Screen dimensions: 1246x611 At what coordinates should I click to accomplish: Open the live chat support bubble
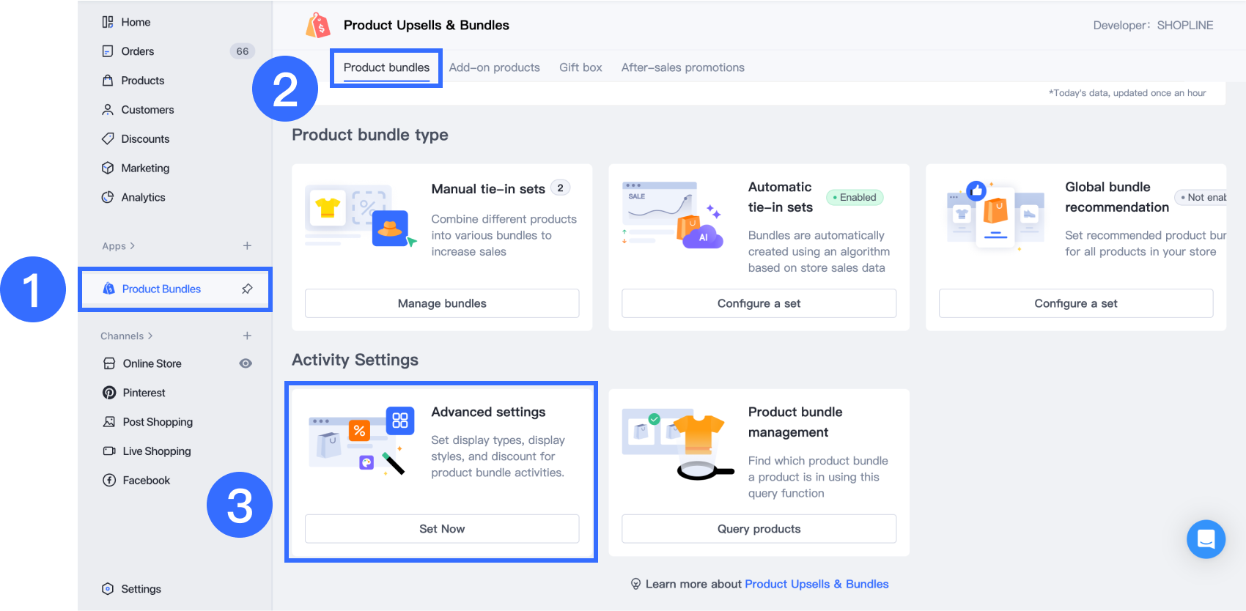1206,539
